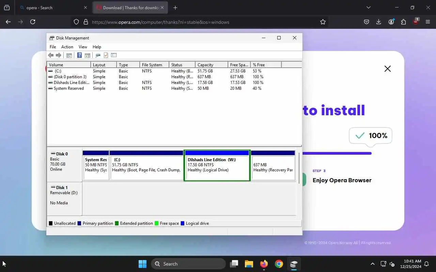Open the Extensions puzzle icon
The image size is (436, 272).
pyautogui.click(x=403, y=22)
